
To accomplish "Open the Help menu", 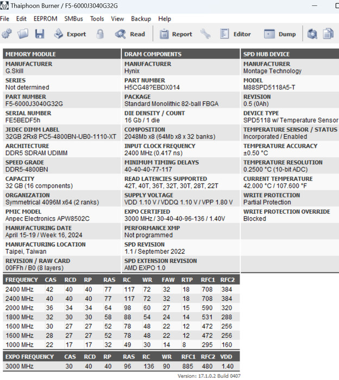I will tap(165, 18).
